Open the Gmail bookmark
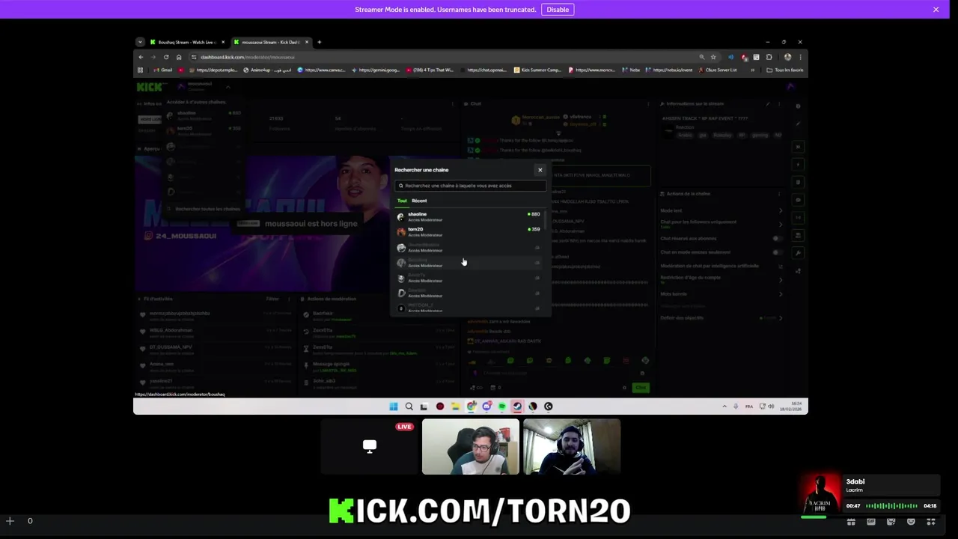This screenshot has width=958, height=539. 162,70
